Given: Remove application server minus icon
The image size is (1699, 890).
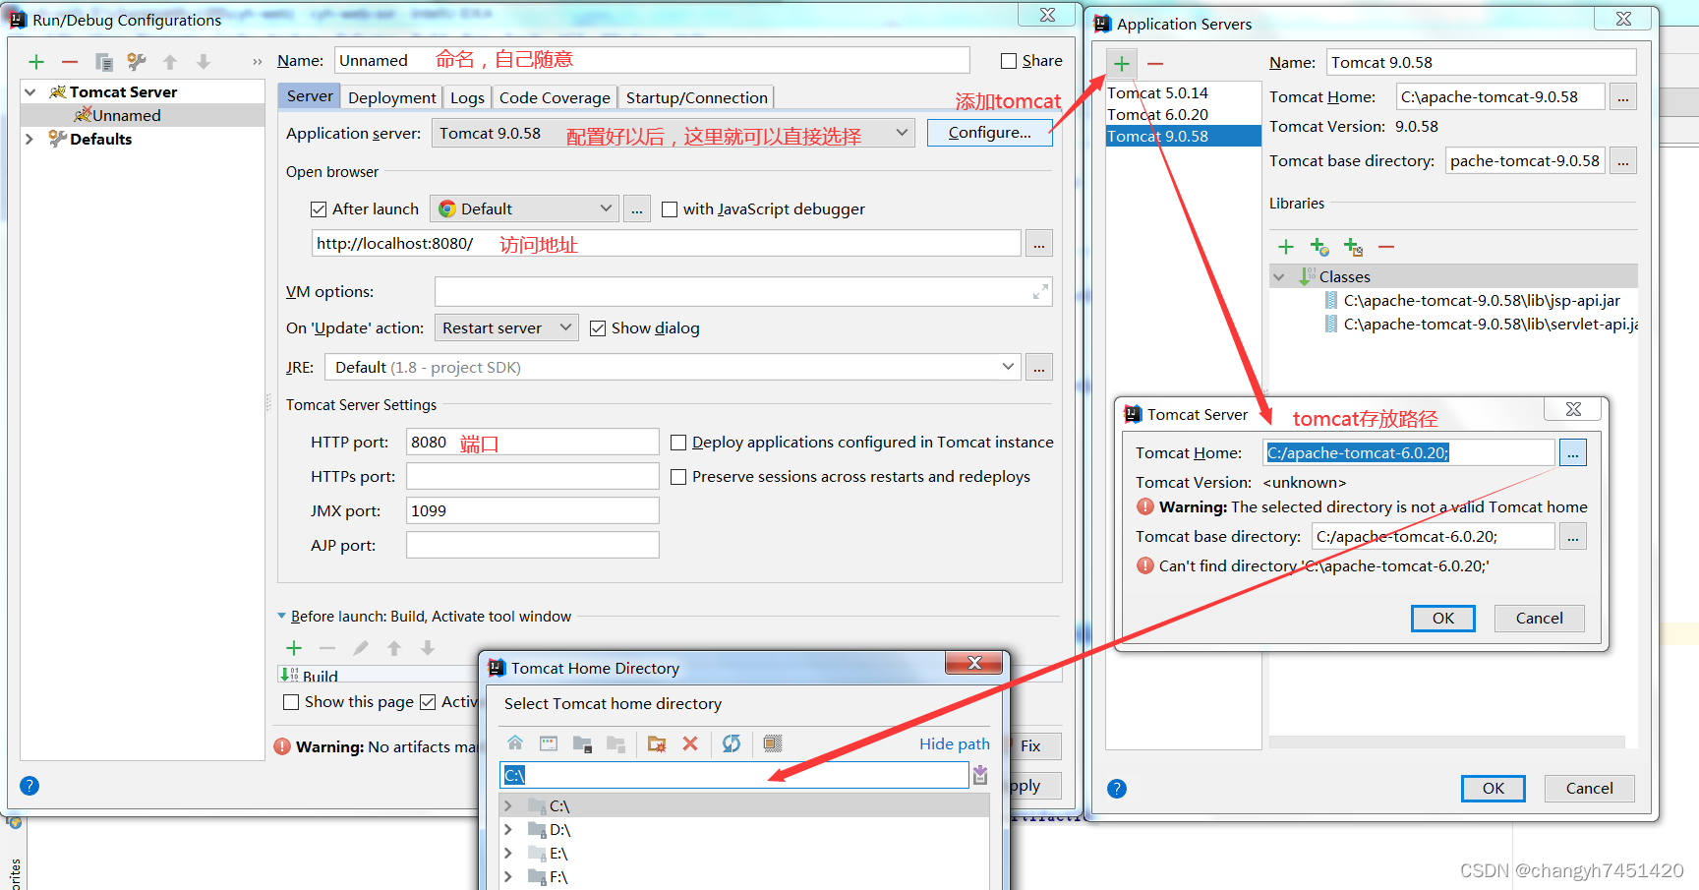Looking at the screenshot, I should click(1155, 64).
